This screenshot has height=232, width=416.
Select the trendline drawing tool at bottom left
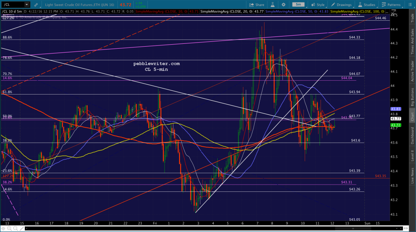click(22, 228)
